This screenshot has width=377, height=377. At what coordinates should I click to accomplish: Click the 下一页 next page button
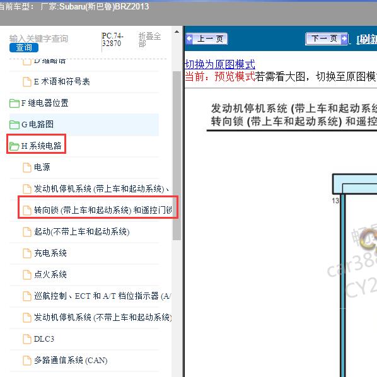(327, 38)
